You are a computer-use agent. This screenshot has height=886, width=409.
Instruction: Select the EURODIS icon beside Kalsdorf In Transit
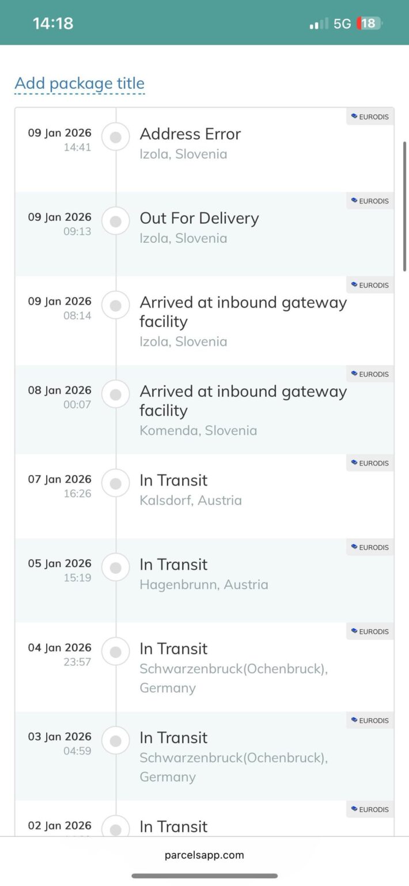[370, 463]
